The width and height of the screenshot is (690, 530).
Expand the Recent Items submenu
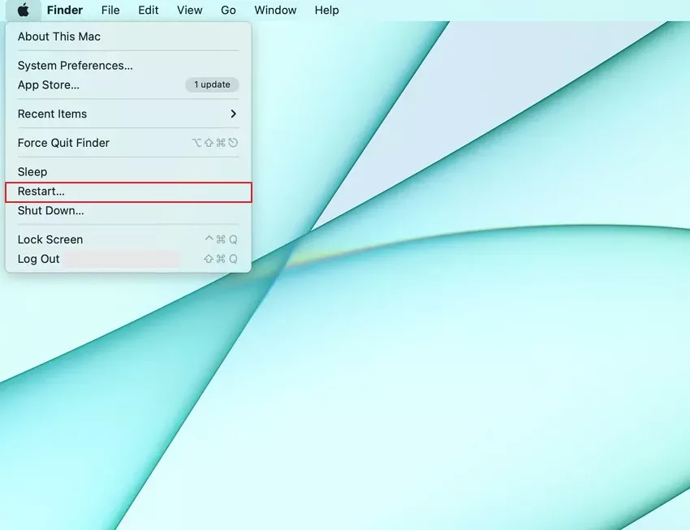pos(128,114)
